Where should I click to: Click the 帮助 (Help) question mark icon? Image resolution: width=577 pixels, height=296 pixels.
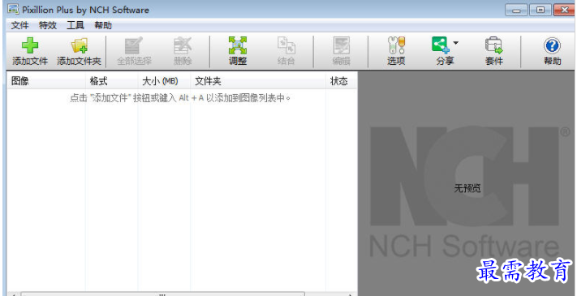coord(552,46)
